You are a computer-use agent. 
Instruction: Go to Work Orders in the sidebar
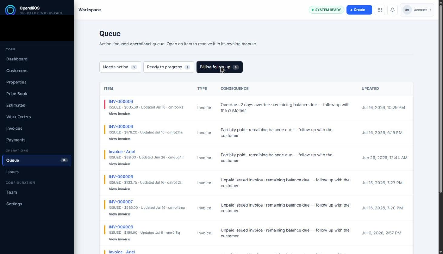point(37,117)
